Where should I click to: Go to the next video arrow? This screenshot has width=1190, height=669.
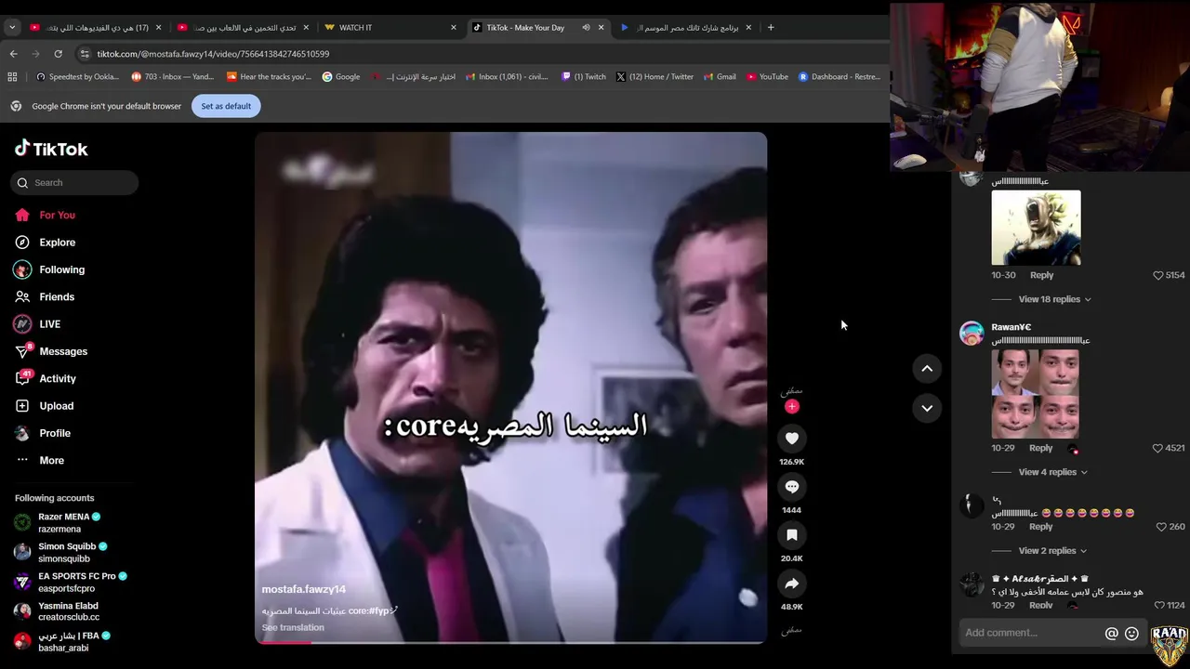coord(927,408)
